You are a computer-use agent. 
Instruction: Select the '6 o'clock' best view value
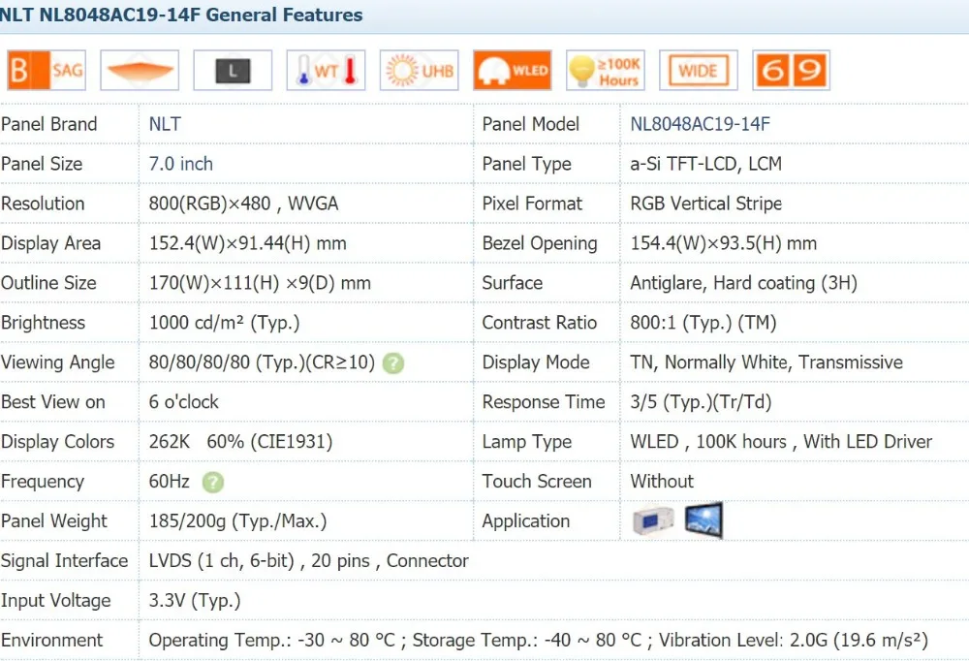click(x=183, y=402)
